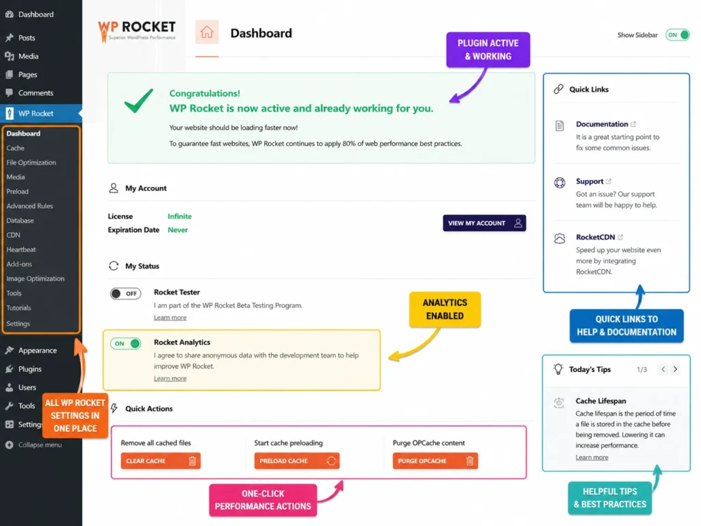The width and height of the screenshot is (701, 526).
Task: Open the Documentation quick link
Action: tap(602, 124)
